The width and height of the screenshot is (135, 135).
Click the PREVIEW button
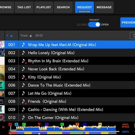click(x=128, y=23)
